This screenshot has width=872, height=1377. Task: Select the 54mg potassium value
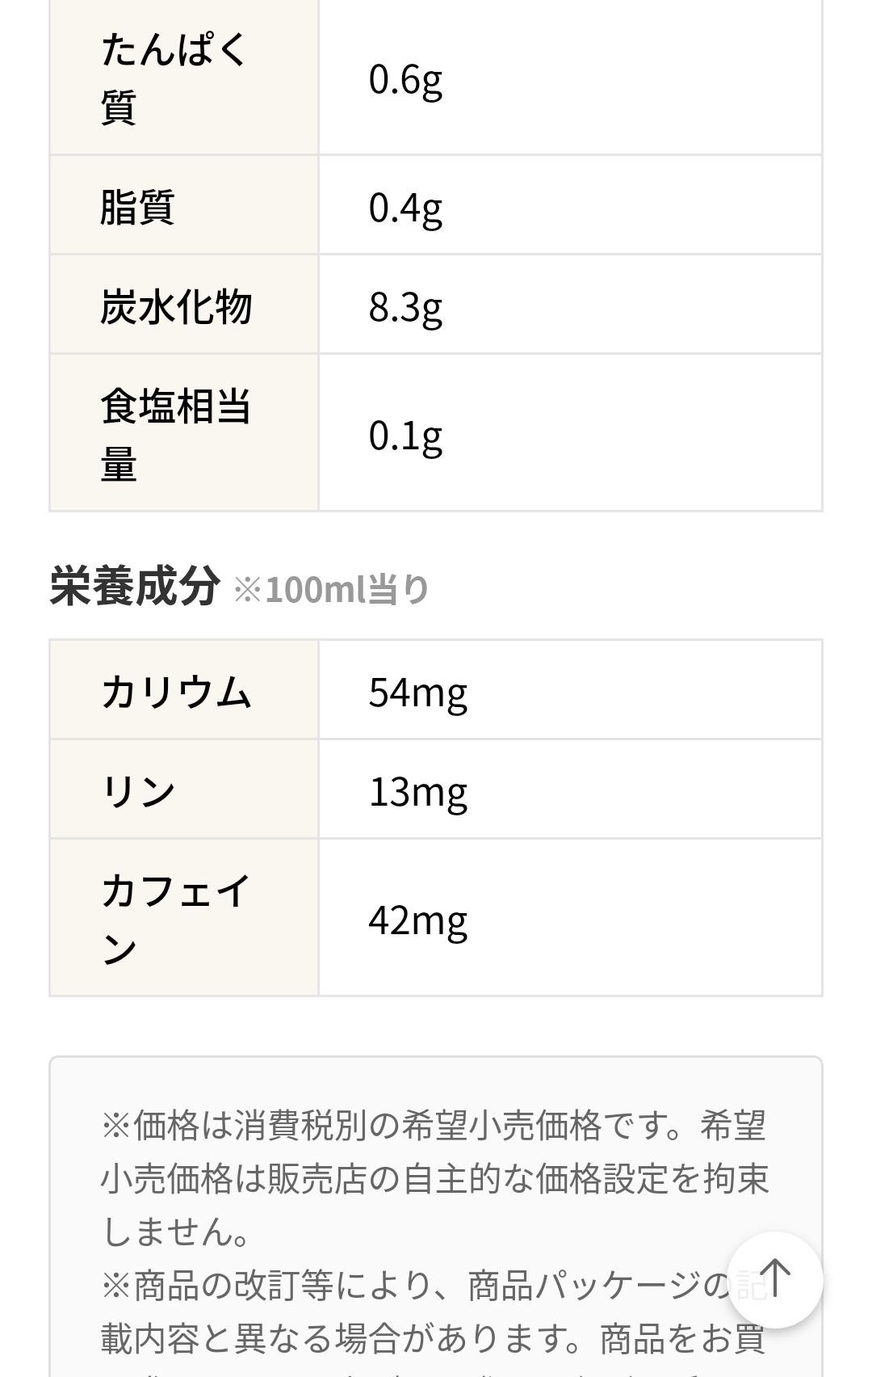coord(417,693)
